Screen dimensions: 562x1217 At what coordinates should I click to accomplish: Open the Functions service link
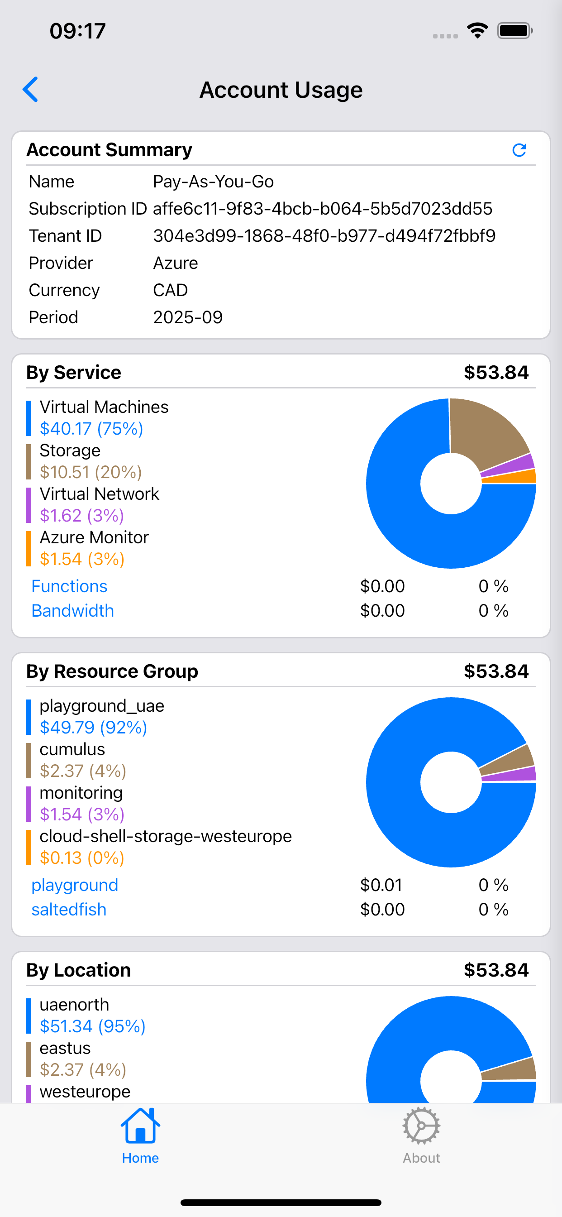[69, 586]
